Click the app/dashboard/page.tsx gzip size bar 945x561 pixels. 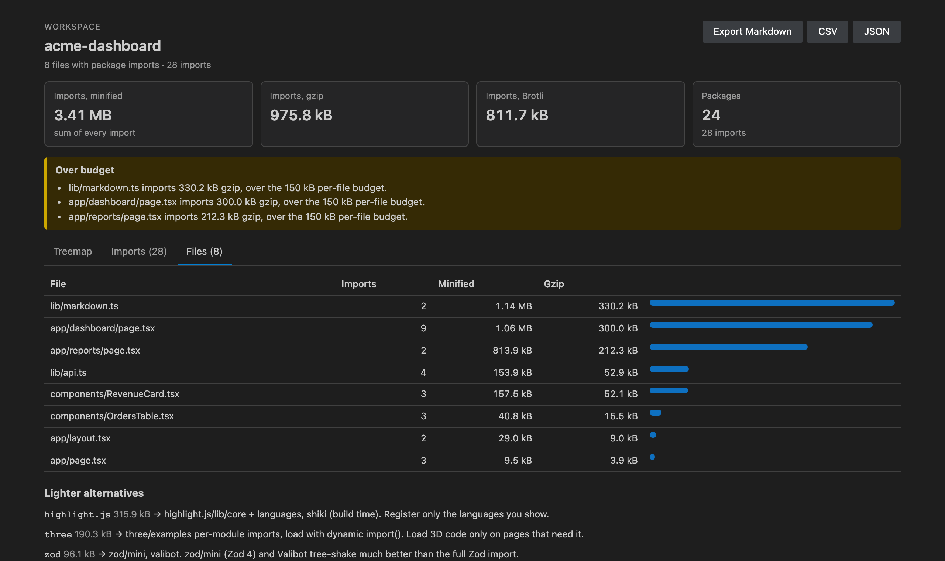pyautogui.click(x=761, y=325)
